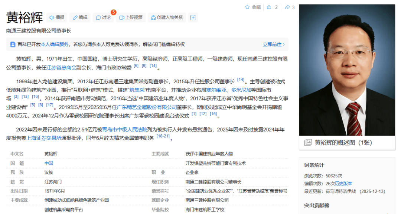
Task: Open the 本人编辑服务 link
Action: (55, 44)
